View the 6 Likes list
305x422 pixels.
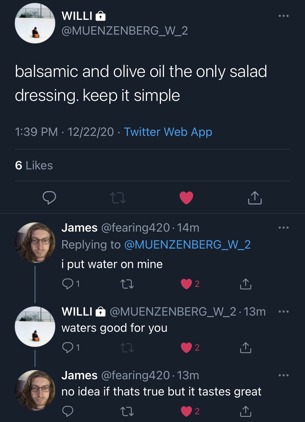click(x=34, y=165)
